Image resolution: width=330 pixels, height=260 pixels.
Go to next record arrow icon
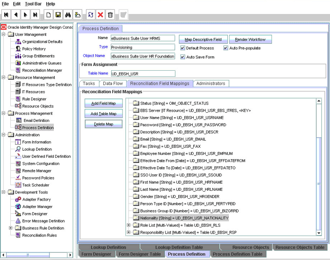click(25, 15)
